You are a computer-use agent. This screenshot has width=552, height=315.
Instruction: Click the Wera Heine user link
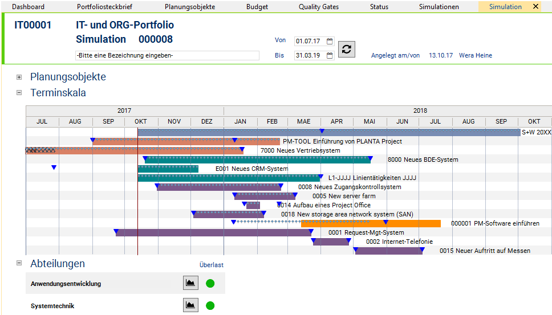(476, 55)
